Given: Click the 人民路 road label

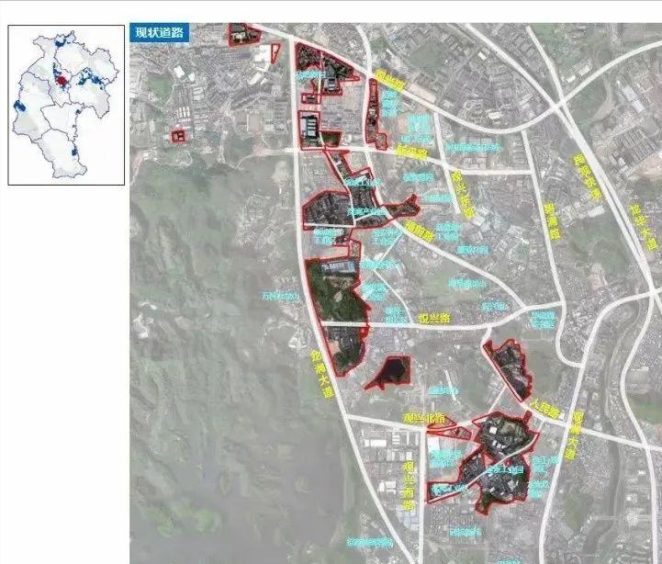Looking at the screenshot, I should click(545, 409).
